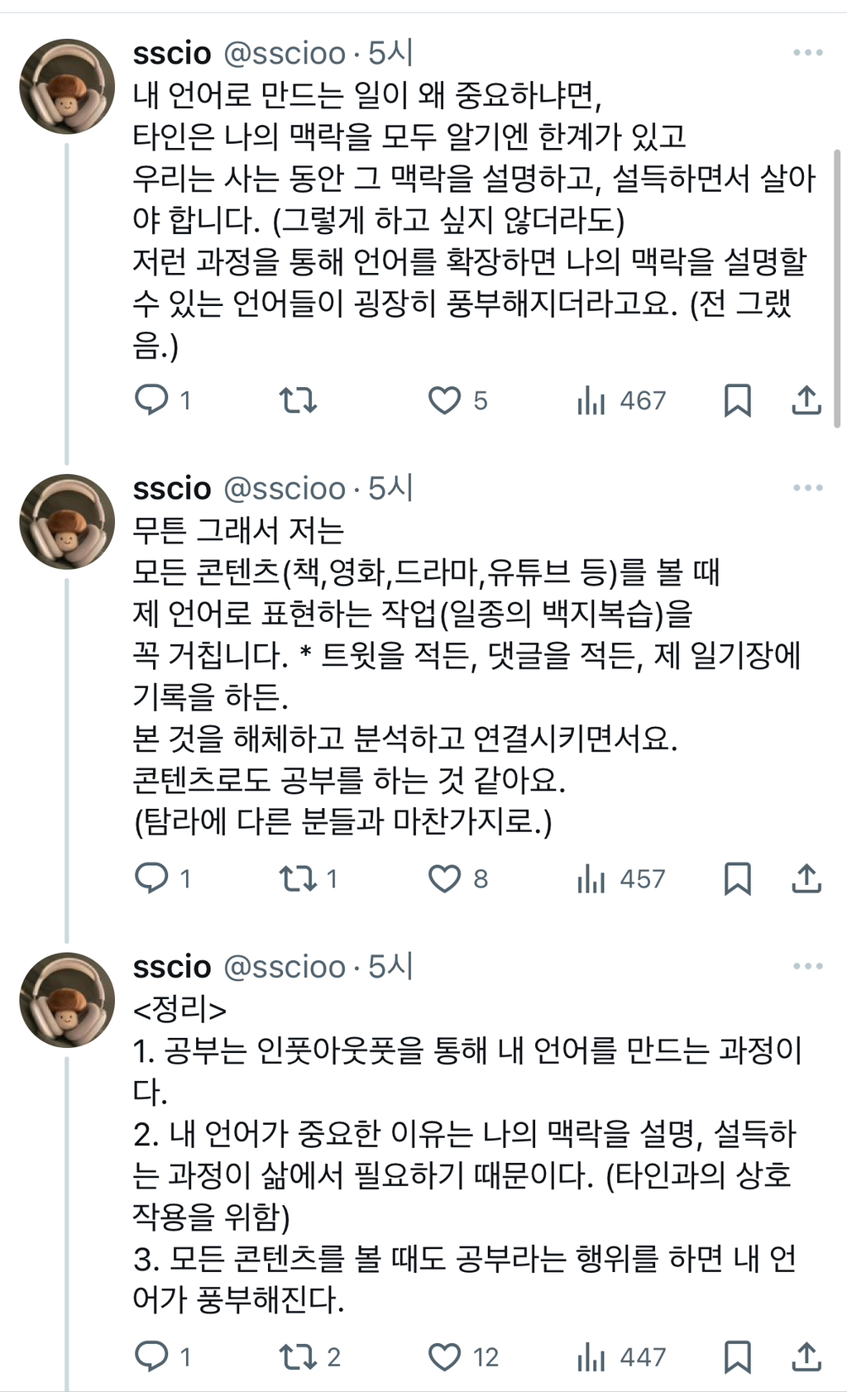Bookmark the first tweet in thread
The image size is (847, 1392).
[737, 400]
